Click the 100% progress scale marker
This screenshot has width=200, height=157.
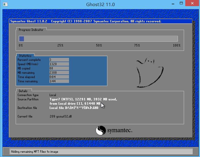pos(177,45)
